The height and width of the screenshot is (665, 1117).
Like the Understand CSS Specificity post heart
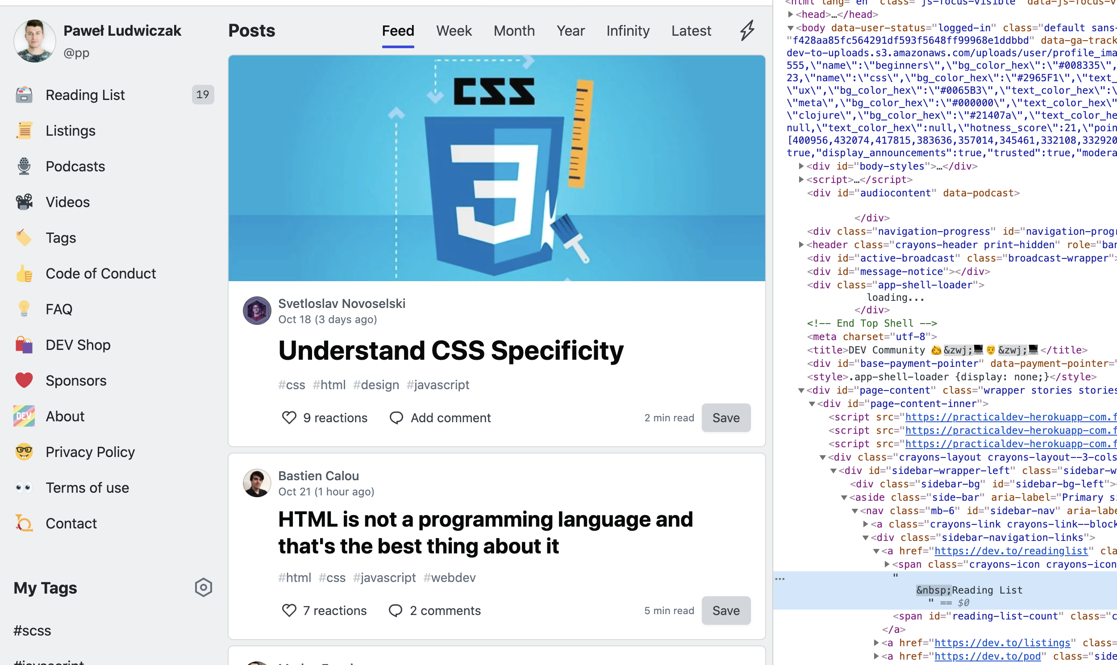[x=289, y=418]
